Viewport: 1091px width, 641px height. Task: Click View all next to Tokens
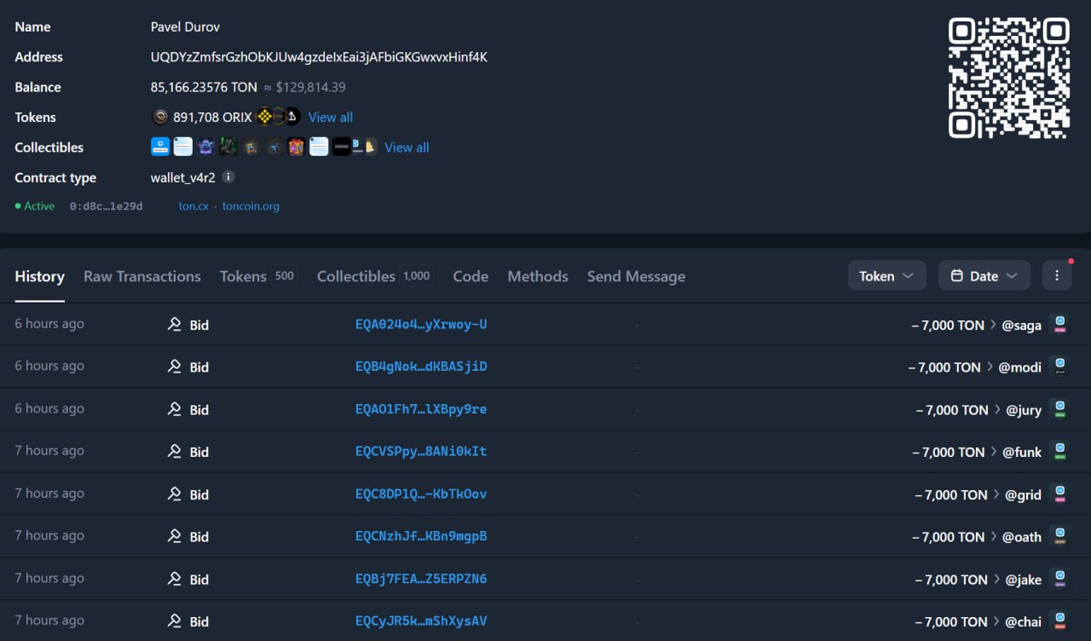(x=331, y=117)
